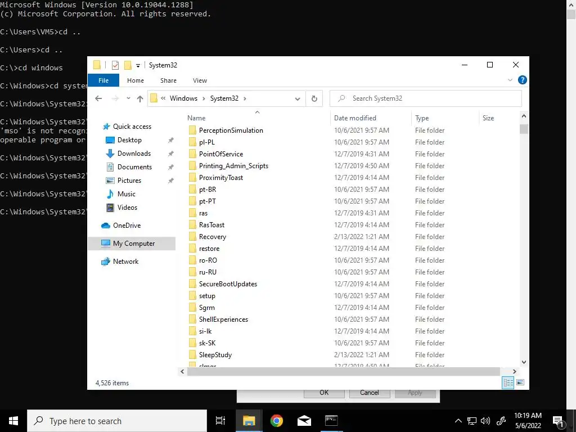Switch to the Share ribbon tab
The height and width of the screenshot is (432, 576).
pos(168,80)
